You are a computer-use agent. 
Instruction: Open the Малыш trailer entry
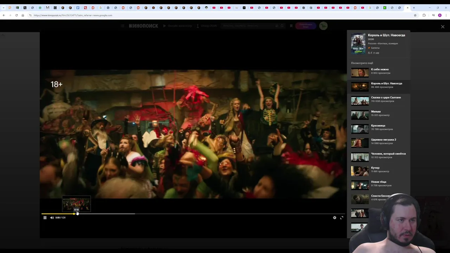[379, 114]
